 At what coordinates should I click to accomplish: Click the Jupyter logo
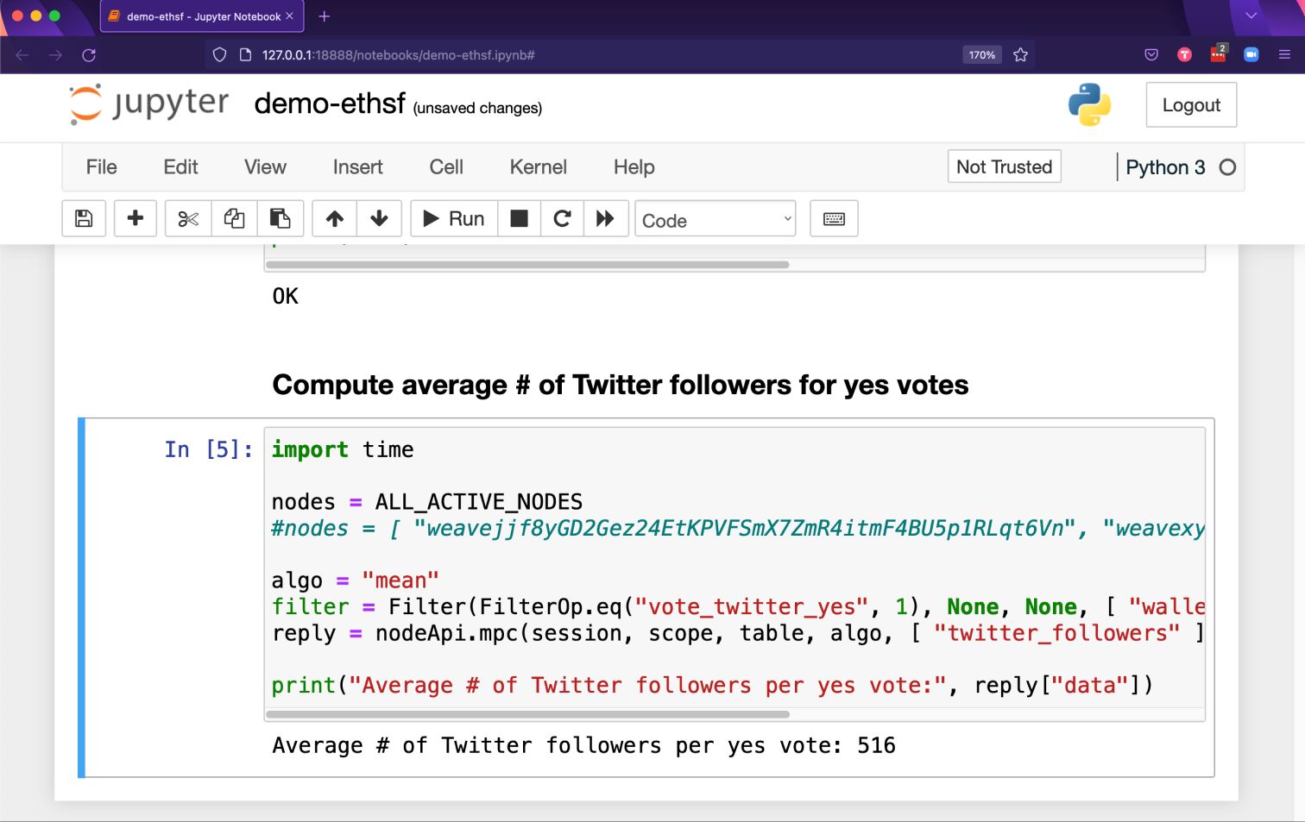pyautogui.click(x=149, y=104)
